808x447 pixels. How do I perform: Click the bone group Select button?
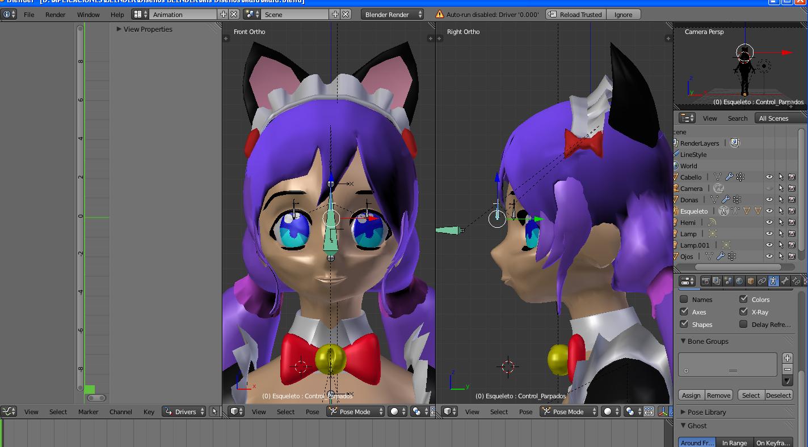click(751, 395)
